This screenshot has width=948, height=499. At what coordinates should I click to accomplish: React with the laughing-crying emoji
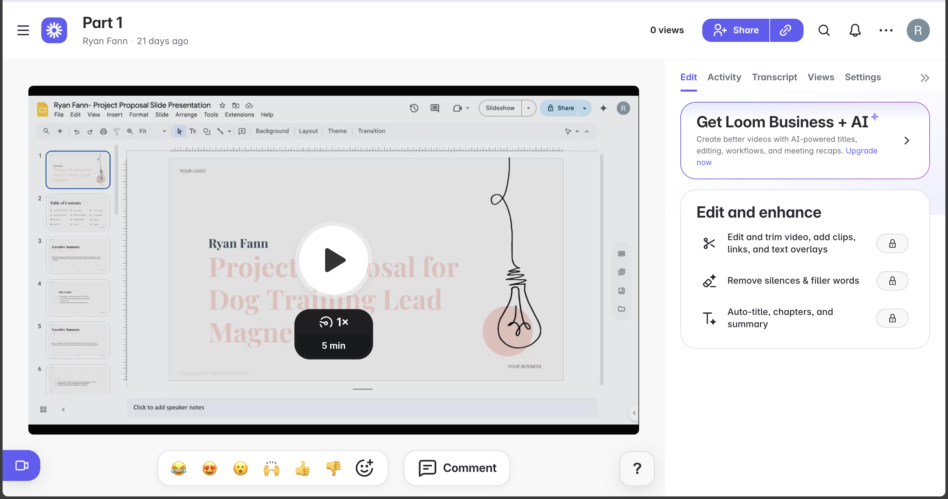coord(179,468)
